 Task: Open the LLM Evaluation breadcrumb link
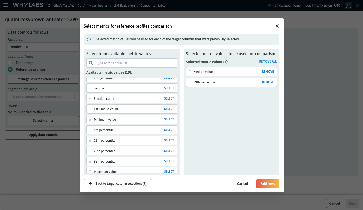pos(124,5)
